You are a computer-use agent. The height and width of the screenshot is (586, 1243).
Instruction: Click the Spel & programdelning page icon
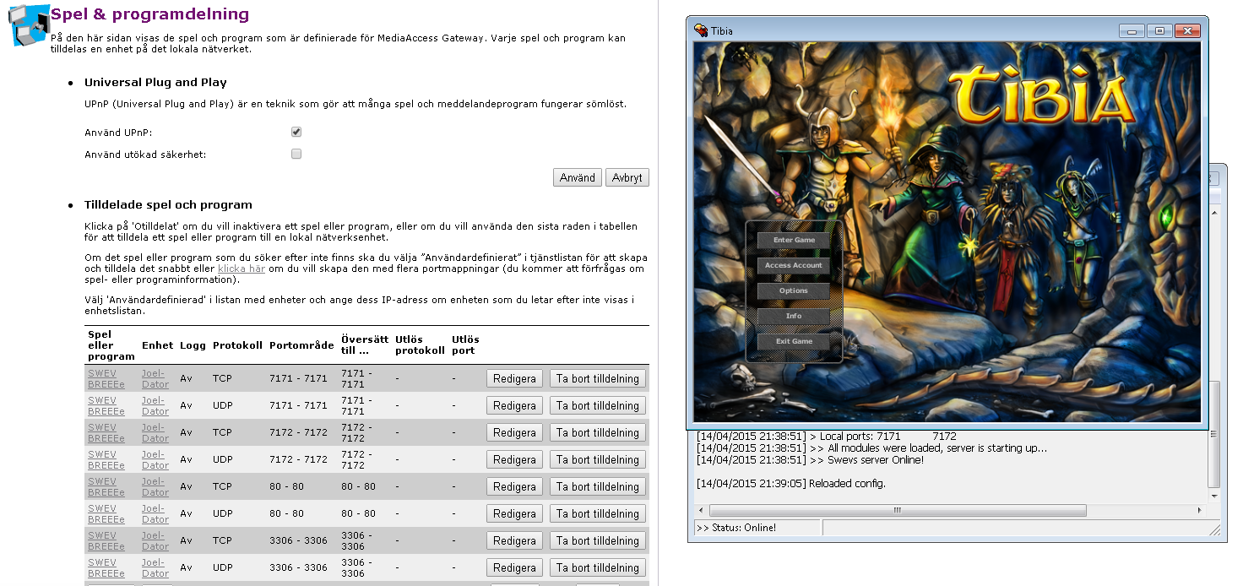(x=28, y=24)
